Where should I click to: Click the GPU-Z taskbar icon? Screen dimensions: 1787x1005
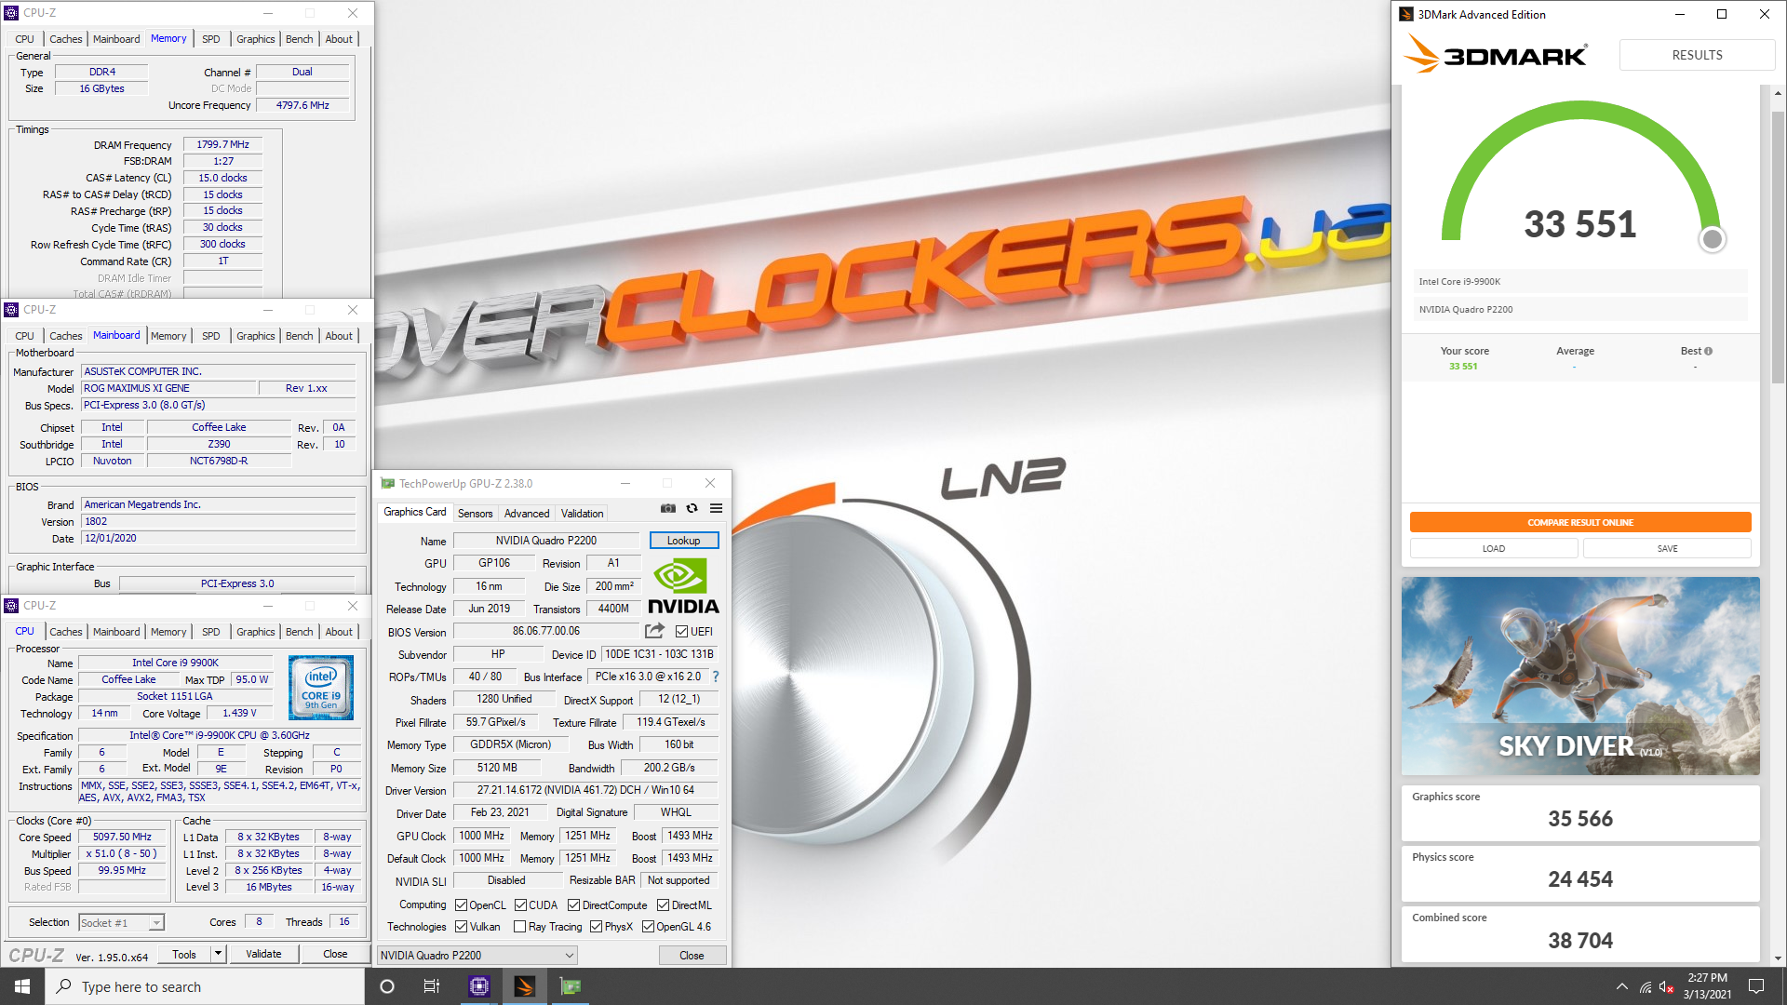pyautogui.click(x=571, y=986)
